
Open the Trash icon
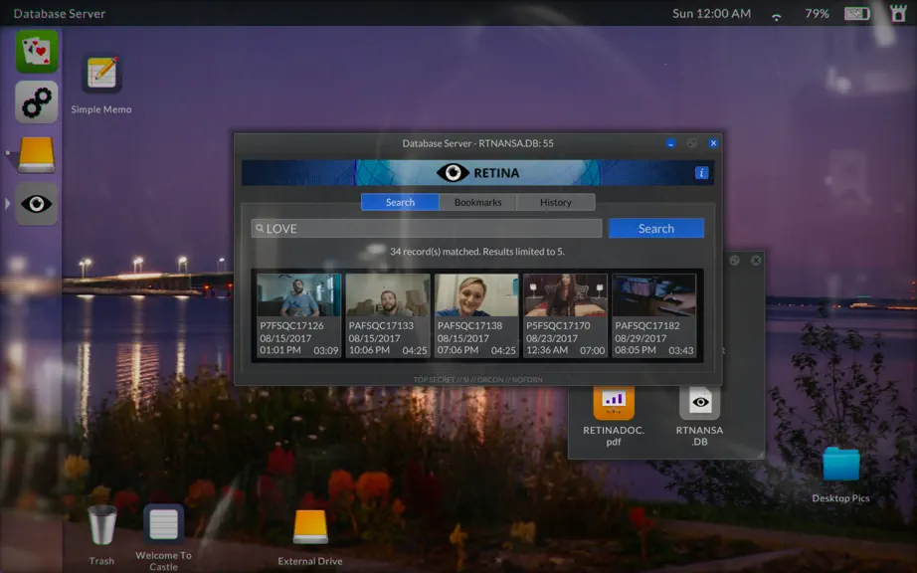102,525
